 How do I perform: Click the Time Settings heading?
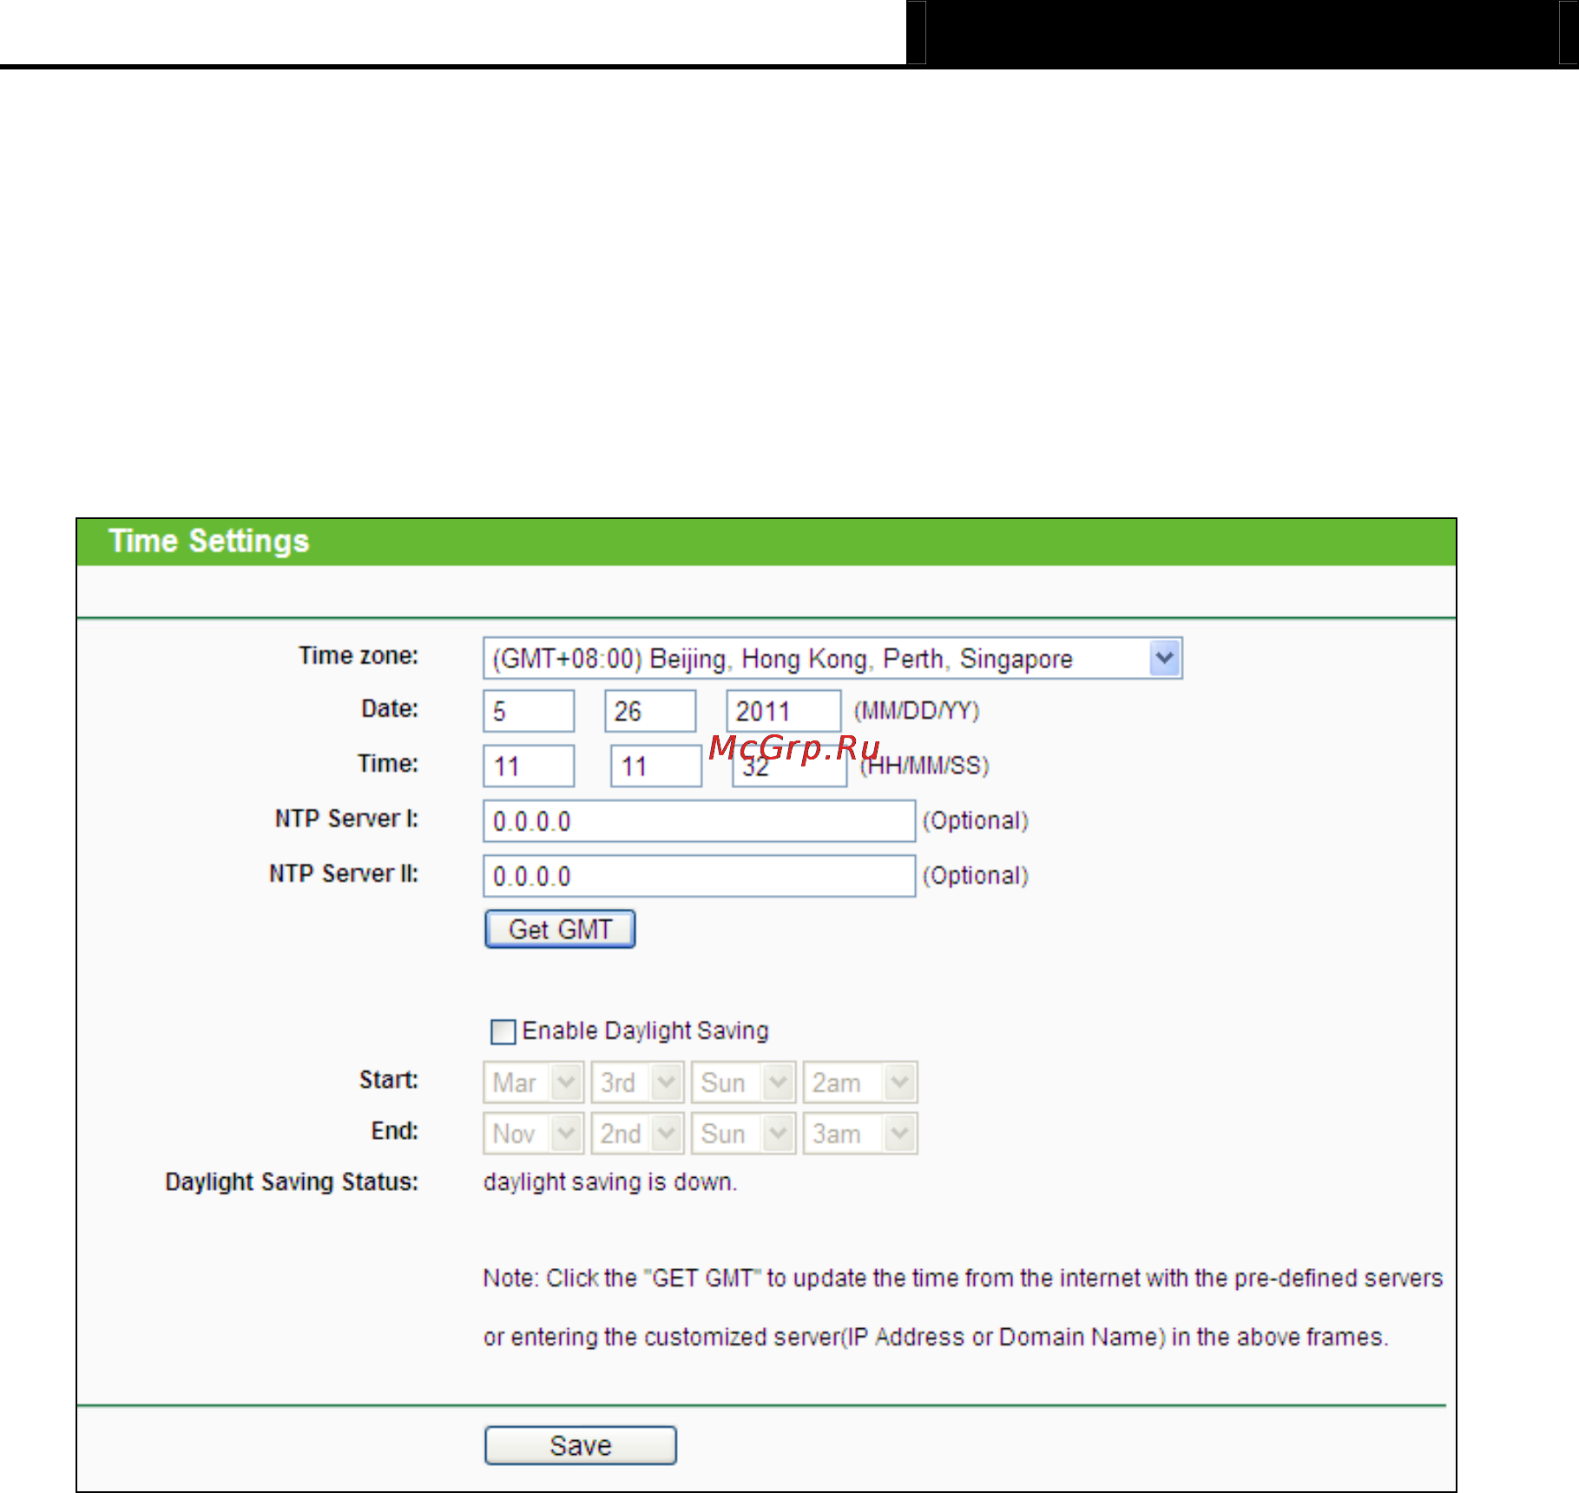[209, 541]
